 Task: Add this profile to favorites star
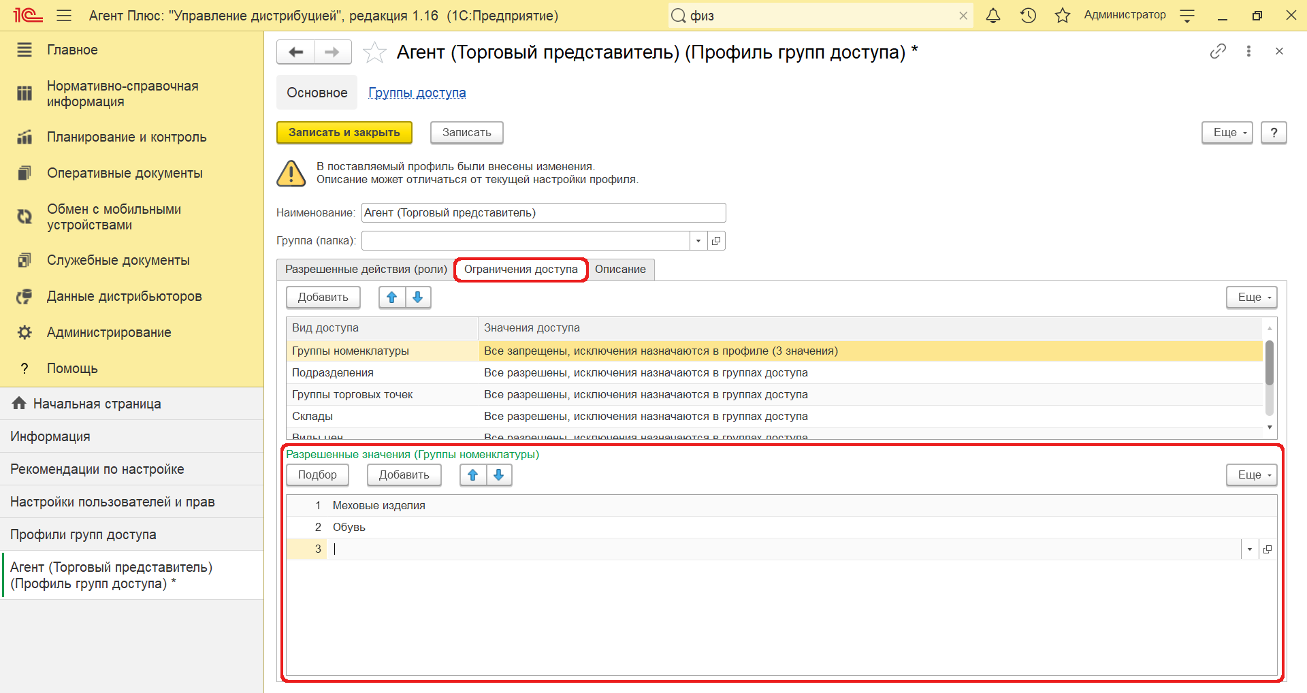pyautogui.click(x=374, y=52)
